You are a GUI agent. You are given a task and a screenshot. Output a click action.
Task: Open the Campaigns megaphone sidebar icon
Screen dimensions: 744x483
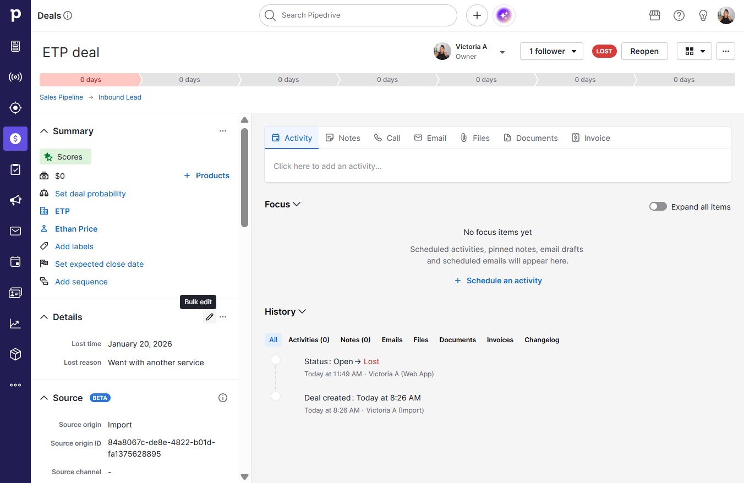[15, 200]
